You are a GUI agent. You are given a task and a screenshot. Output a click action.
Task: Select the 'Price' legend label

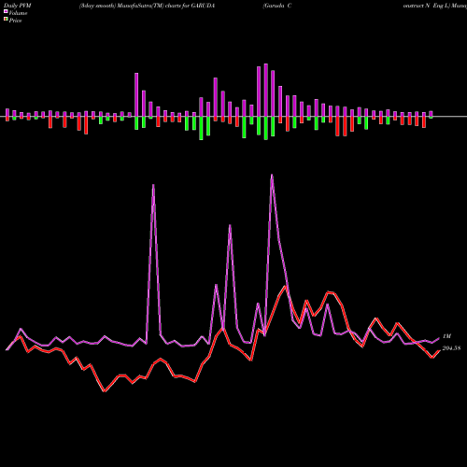pyautogui.click(x=15, y=21)
